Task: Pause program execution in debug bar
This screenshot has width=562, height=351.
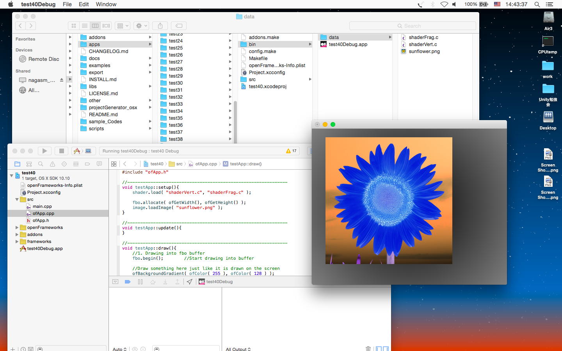Action: [x=140, y=282]
